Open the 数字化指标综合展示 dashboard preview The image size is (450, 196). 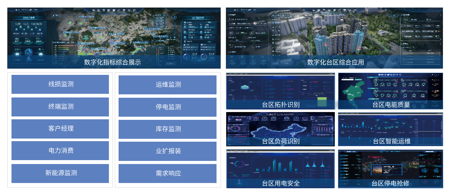pyautogui.click(x=114, y=38)
